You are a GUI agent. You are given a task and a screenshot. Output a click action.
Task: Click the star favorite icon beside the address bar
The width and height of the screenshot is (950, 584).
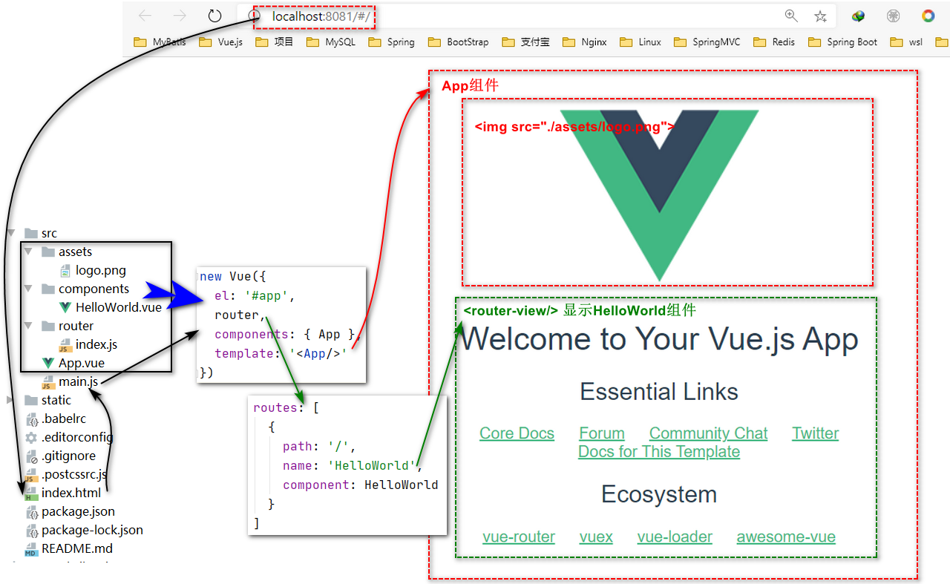819,15
